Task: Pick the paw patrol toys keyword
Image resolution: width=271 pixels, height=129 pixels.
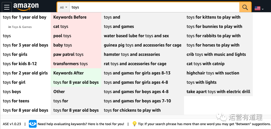Action: pos(68,54)
